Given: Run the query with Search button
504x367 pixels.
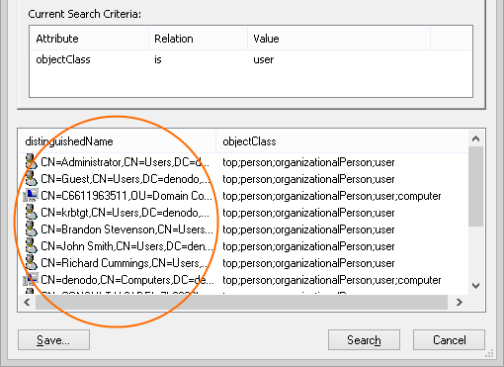Looking at the screenshot, I should pos(364,340).
